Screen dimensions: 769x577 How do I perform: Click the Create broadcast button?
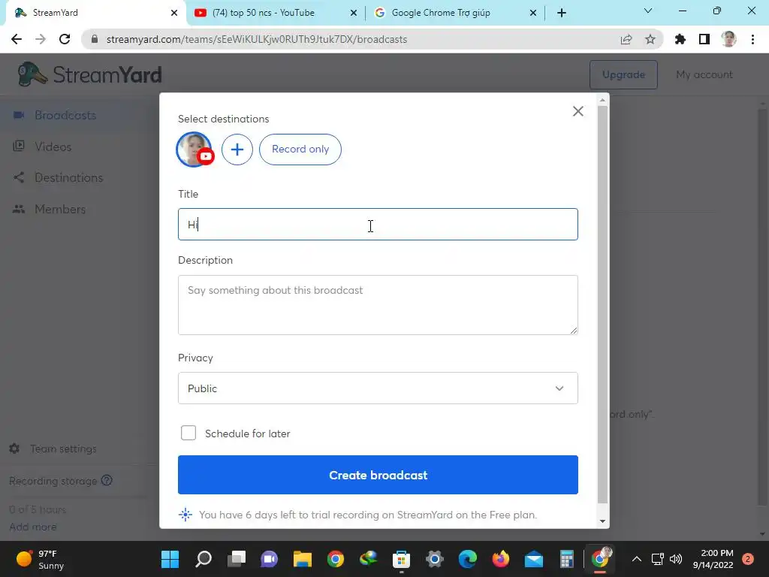[x=378, y=475]
